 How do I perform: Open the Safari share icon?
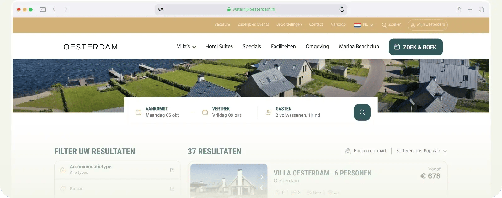[459, 9]
